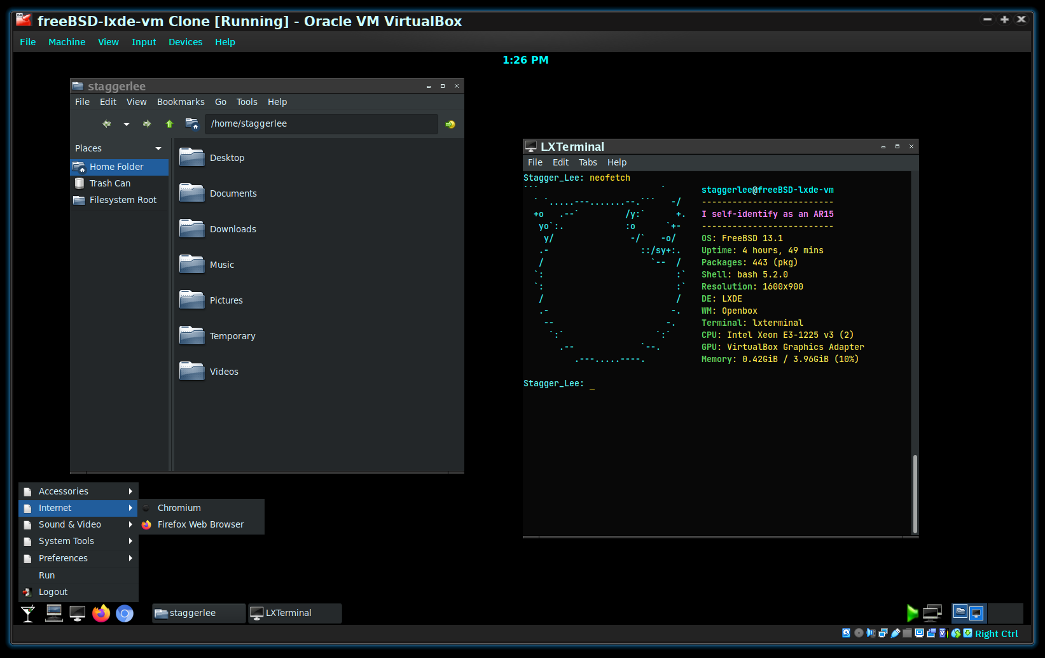Viewport: 1045px width, 658px height.
Task: Choose Run from the start menu
Action: 79,575
